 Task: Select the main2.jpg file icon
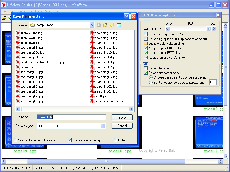point(18,67)
